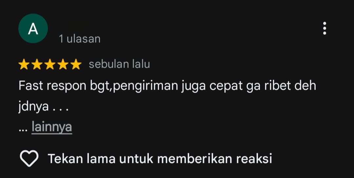
Task: Click the fourth yellow rating star
Action: (63, 64)
